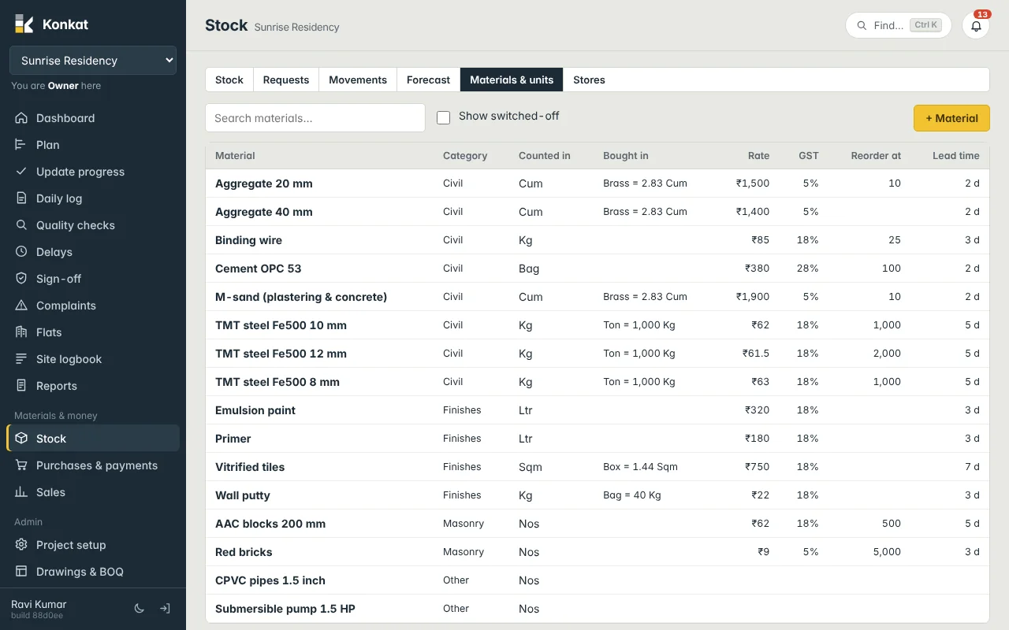Click the Complaints warning icon

point(21,306)
